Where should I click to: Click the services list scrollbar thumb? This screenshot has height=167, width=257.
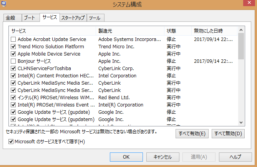(x=241, y=46)
